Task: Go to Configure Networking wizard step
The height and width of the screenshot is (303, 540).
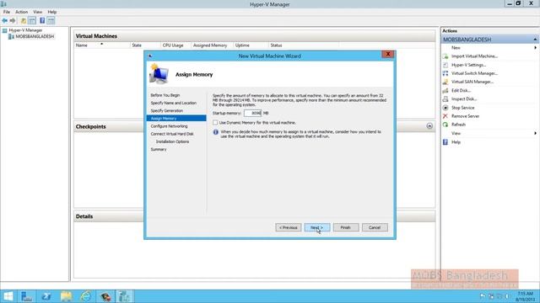Action: (169, 126)
